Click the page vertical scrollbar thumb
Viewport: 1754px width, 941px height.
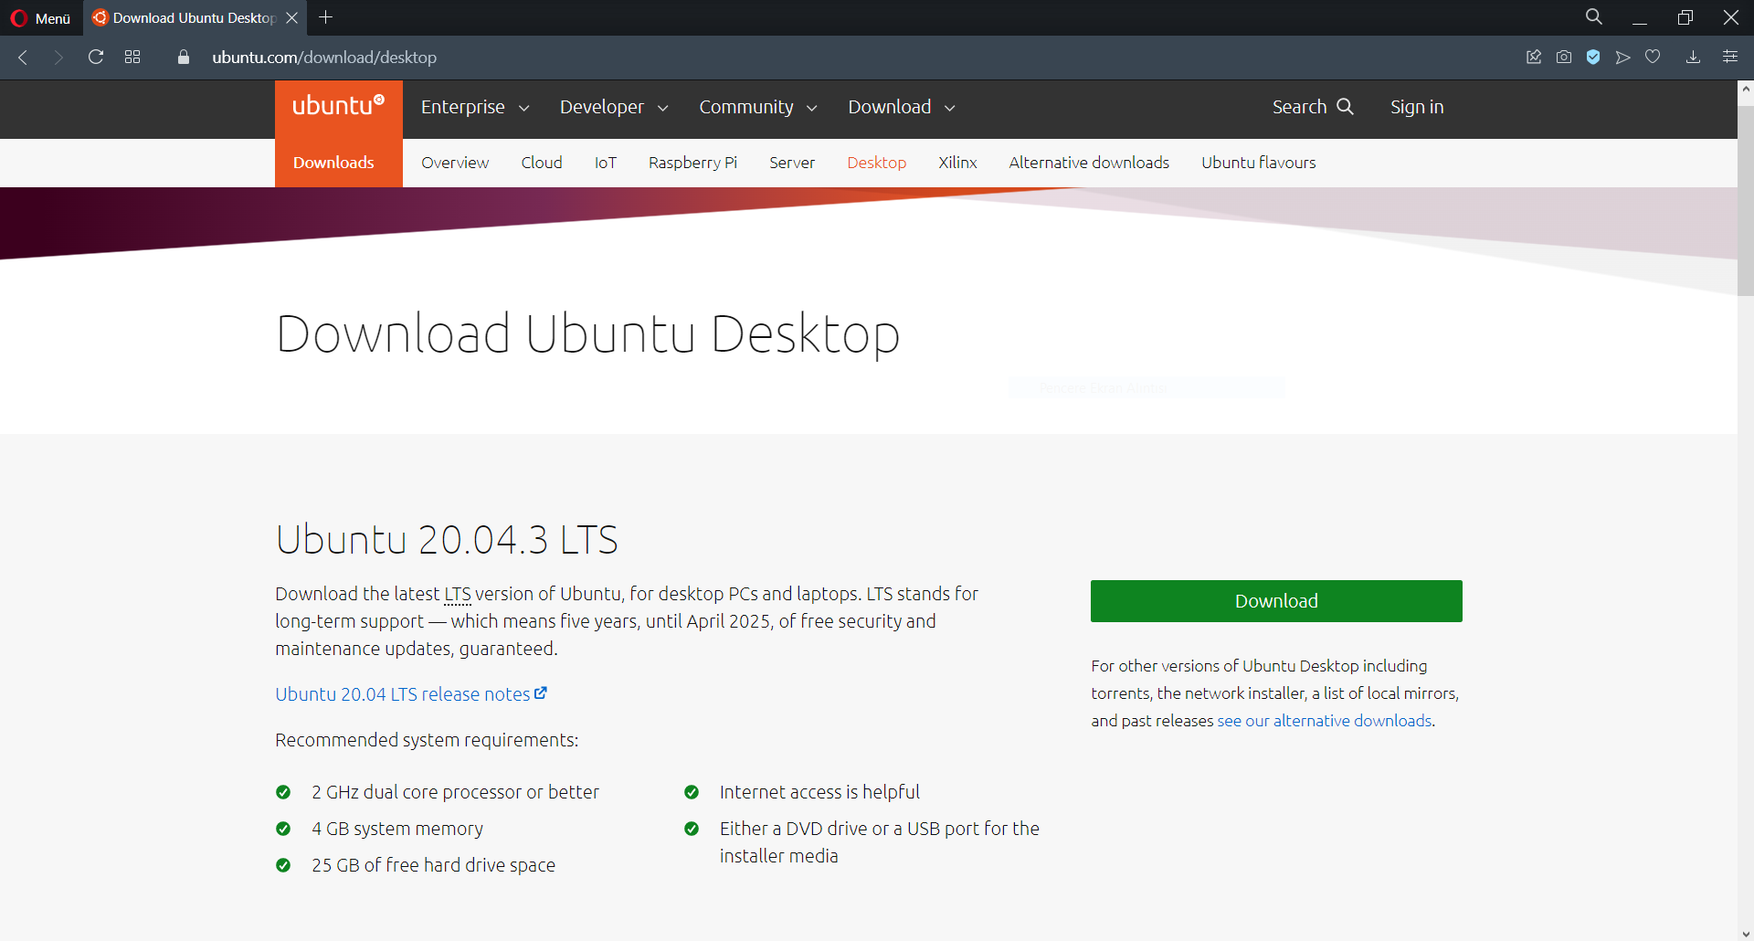click(x=1746, y=201)
